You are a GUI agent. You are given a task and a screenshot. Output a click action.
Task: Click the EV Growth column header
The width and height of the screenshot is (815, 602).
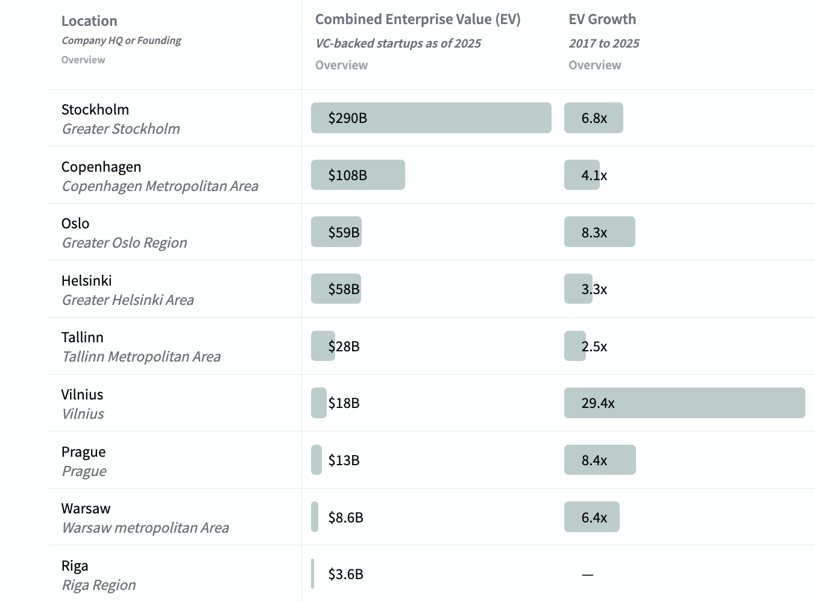602,19
